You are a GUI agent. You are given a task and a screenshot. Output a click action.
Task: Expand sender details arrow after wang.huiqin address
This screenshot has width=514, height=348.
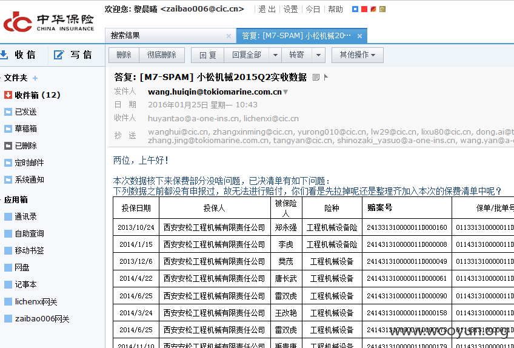click(285, 92)
